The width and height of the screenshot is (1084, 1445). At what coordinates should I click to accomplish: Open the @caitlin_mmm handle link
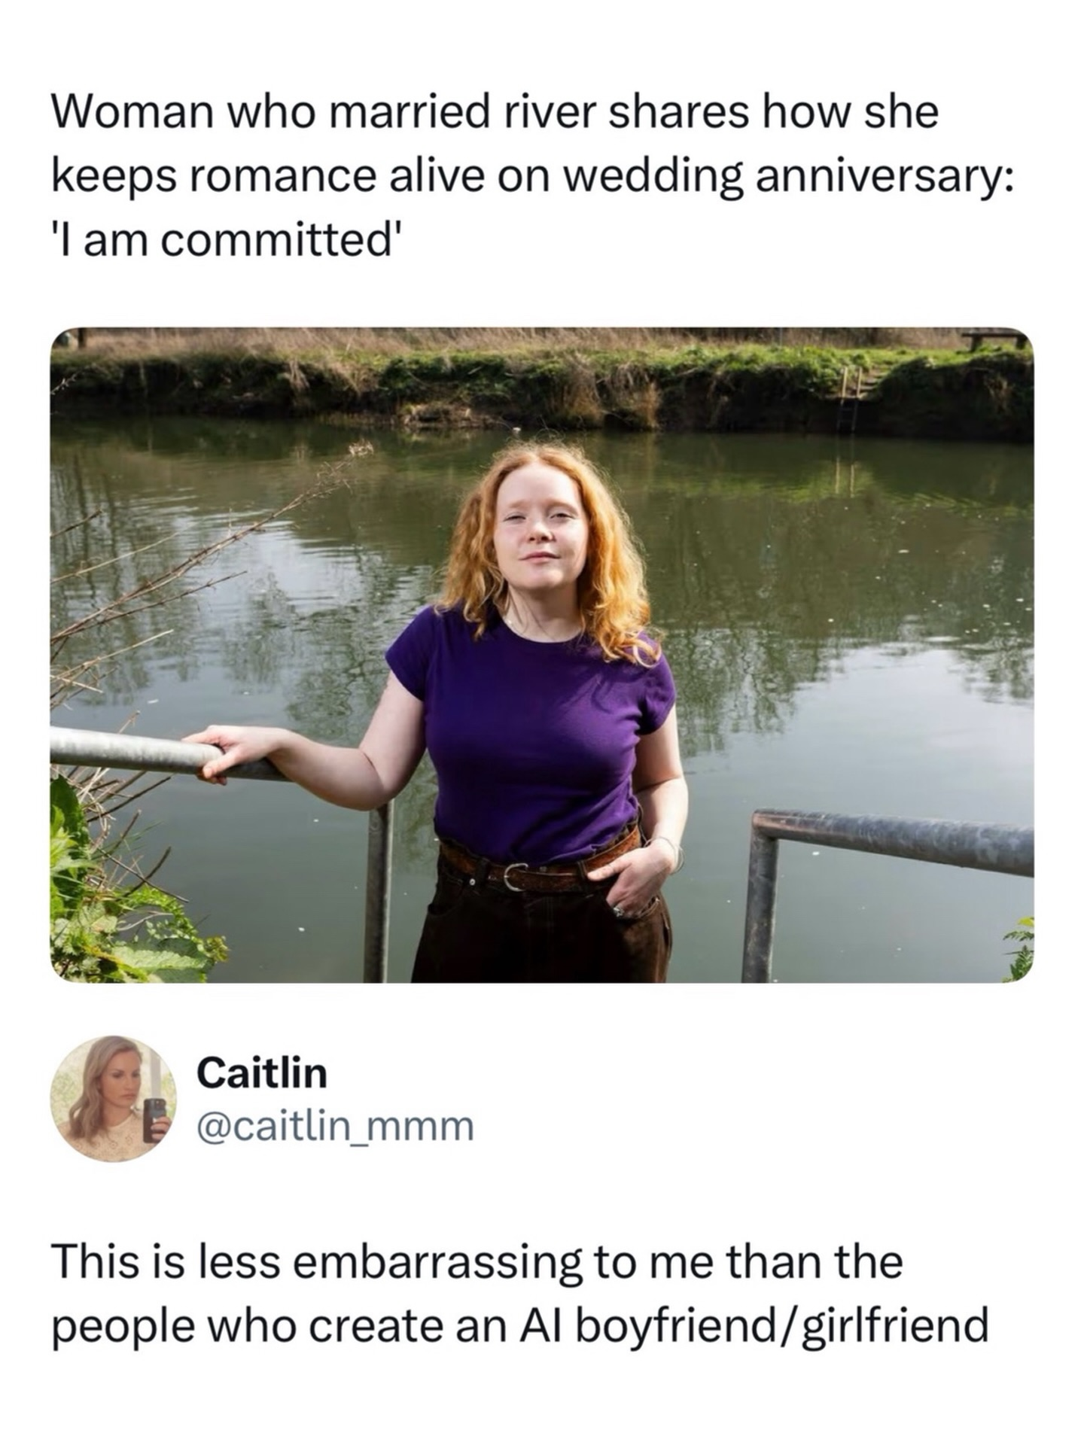[x=335, y=1127]
